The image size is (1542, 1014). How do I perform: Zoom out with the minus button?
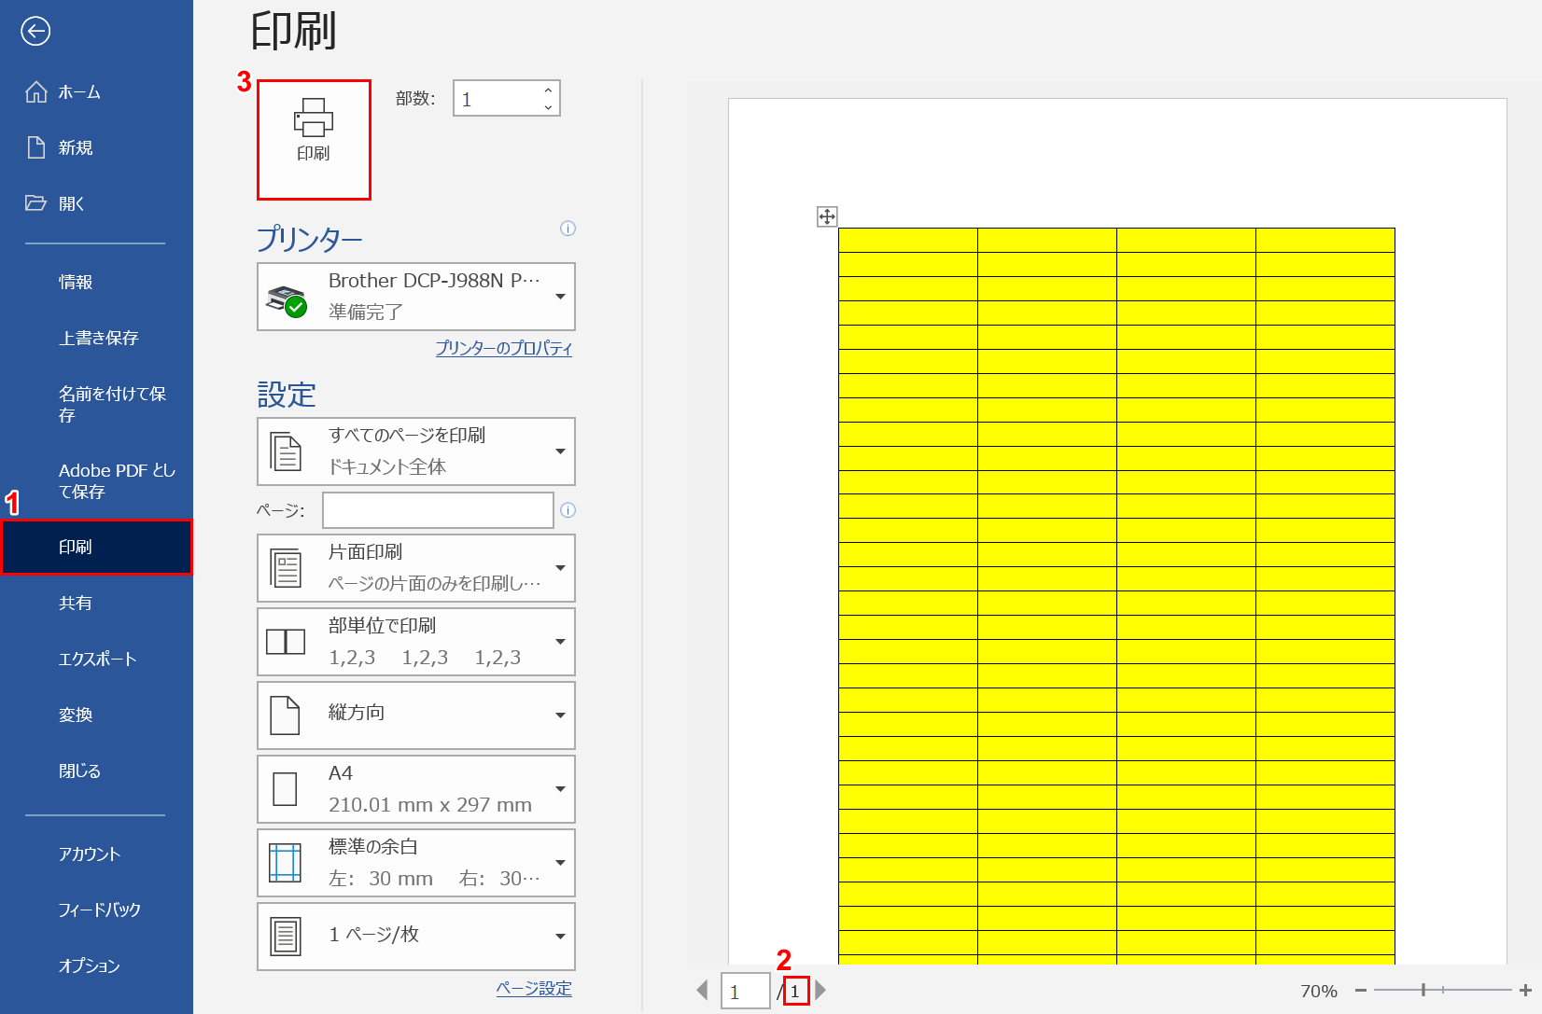(x=1361, y=991)
